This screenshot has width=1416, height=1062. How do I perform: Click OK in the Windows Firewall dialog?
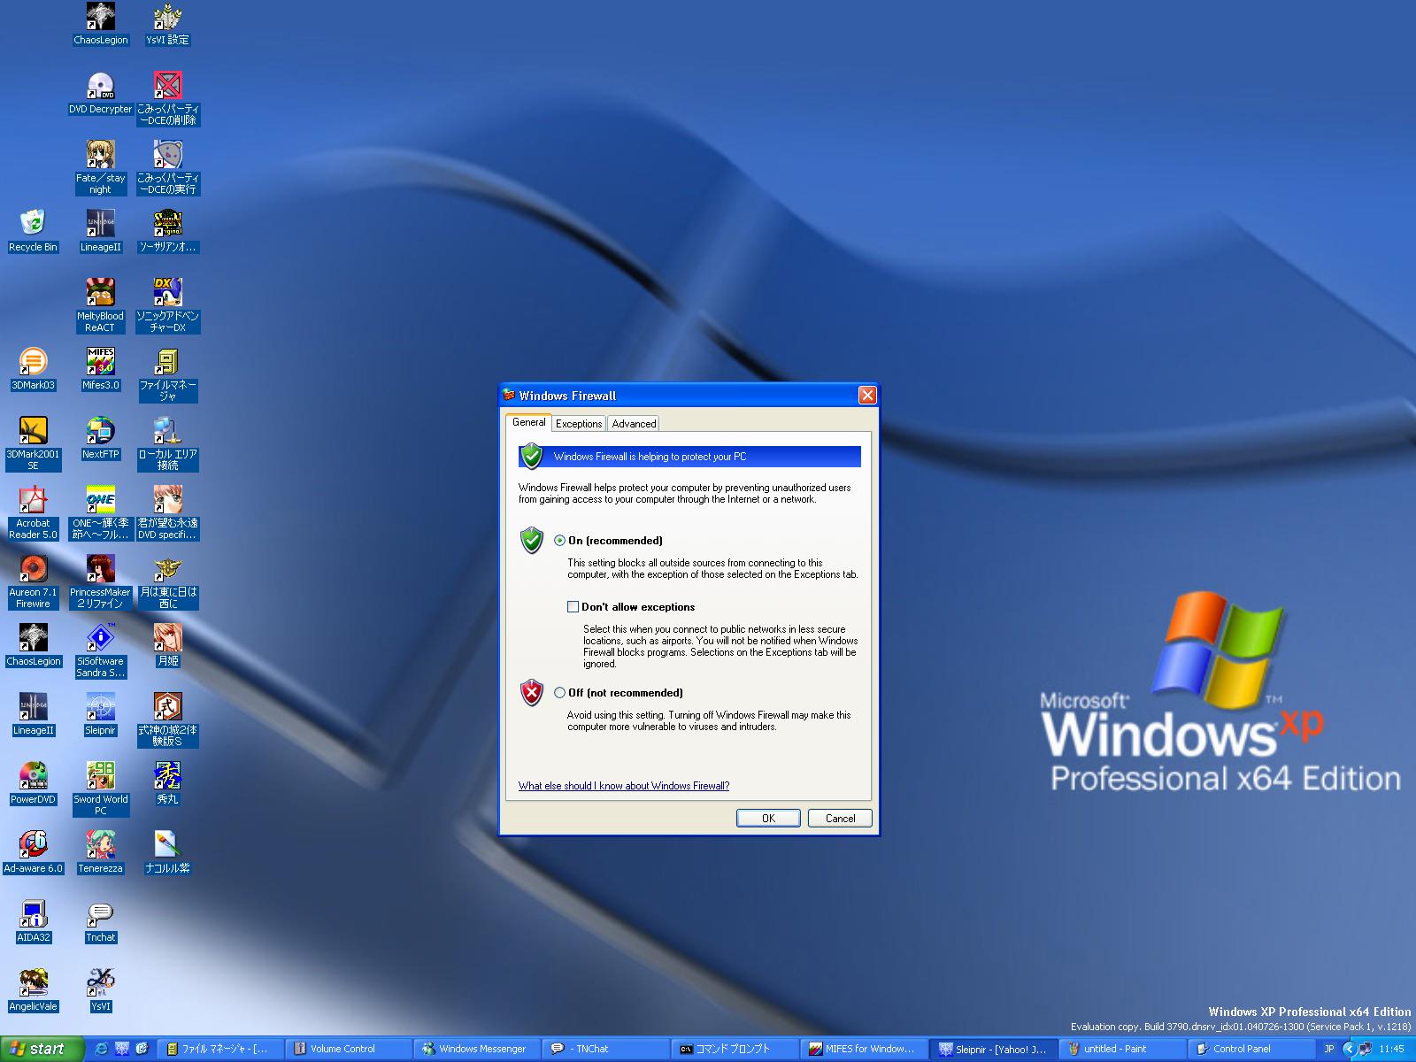(767, 819)
